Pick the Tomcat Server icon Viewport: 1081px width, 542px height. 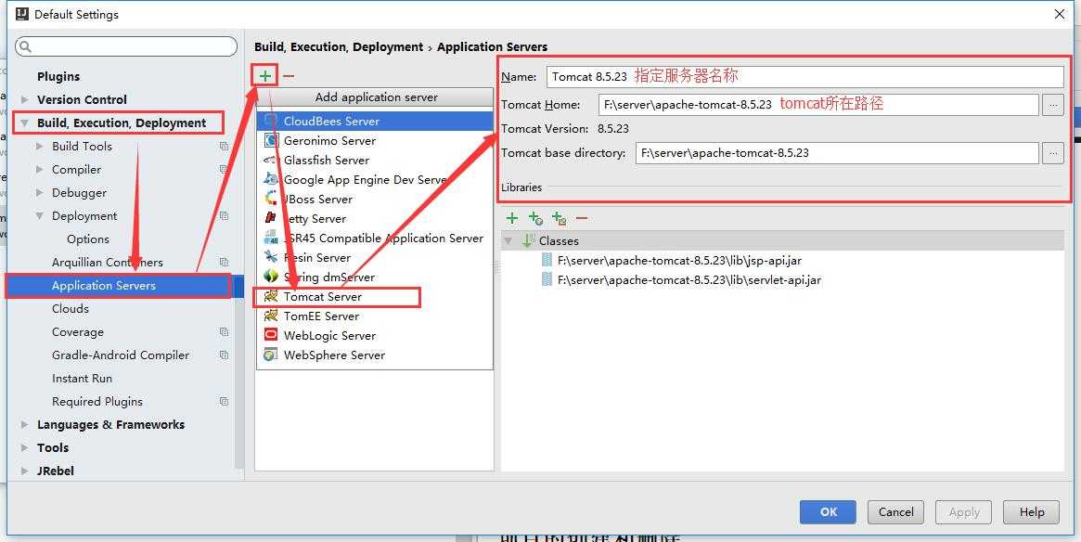pos(271,296)
